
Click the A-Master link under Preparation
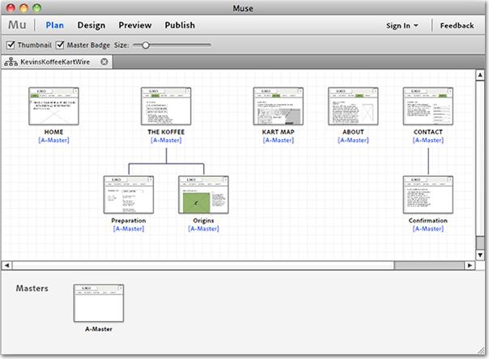(x=129, y=229)
